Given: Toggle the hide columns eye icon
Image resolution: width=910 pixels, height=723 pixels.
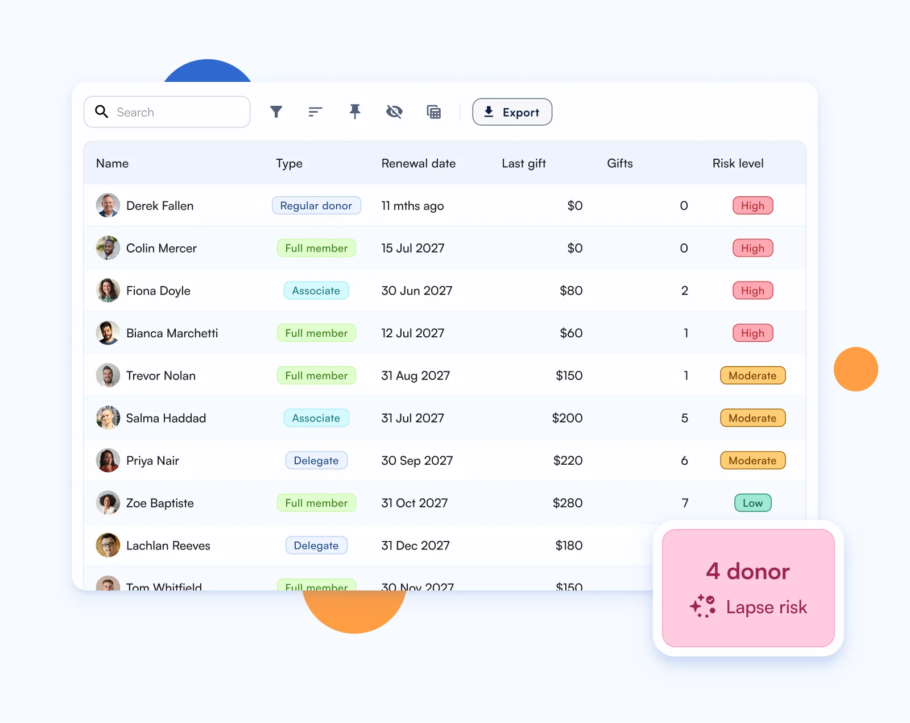Looking at the screenshot, I should pos(394,112).
